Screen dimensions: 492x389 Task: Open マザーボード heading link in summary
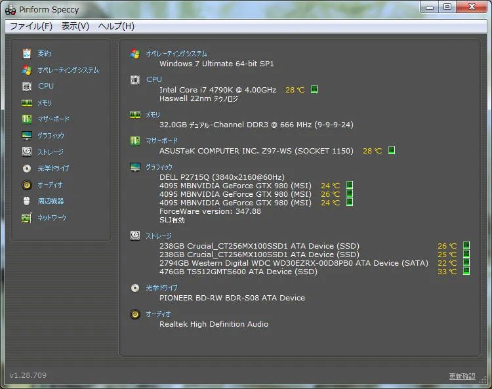point(161,141)
